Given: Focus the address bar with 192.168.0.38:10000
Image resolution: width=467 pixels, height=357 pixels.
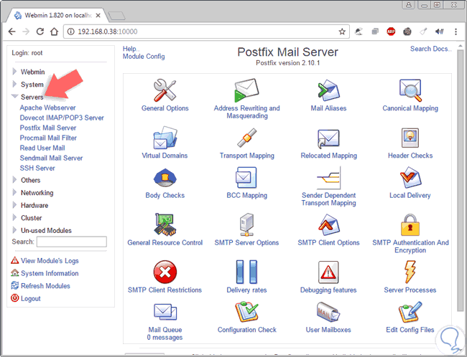Looking at the screenshot, I should 205,32.
